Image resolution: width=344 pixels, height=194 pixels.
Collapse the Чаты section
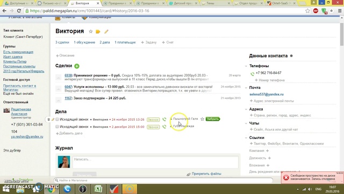click(x=246, y=123)
